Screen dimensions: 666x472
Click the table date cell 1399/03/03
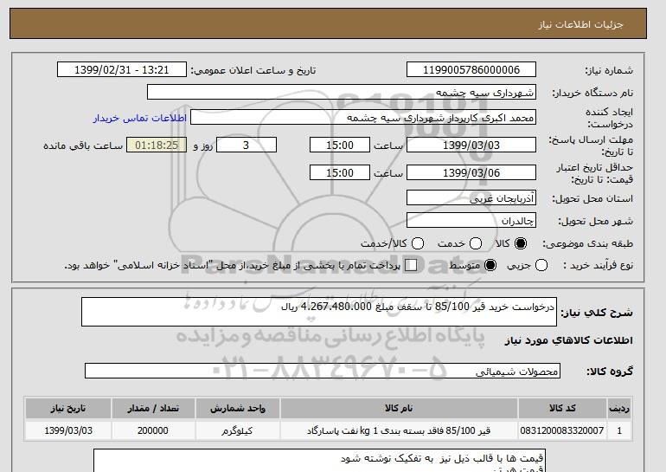(x=68, y=430)
